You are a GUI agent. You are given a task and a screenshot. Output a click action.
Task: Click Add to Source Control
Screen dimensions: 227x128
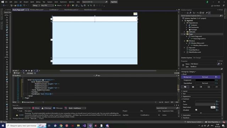[x=194, y=122]
